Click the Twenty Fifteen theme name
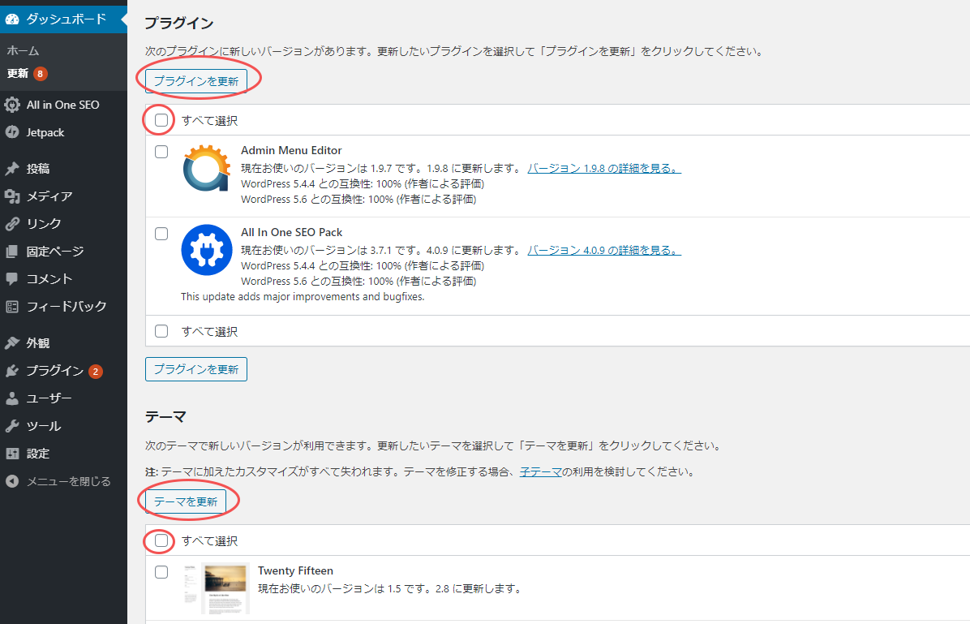 point(295,570)
